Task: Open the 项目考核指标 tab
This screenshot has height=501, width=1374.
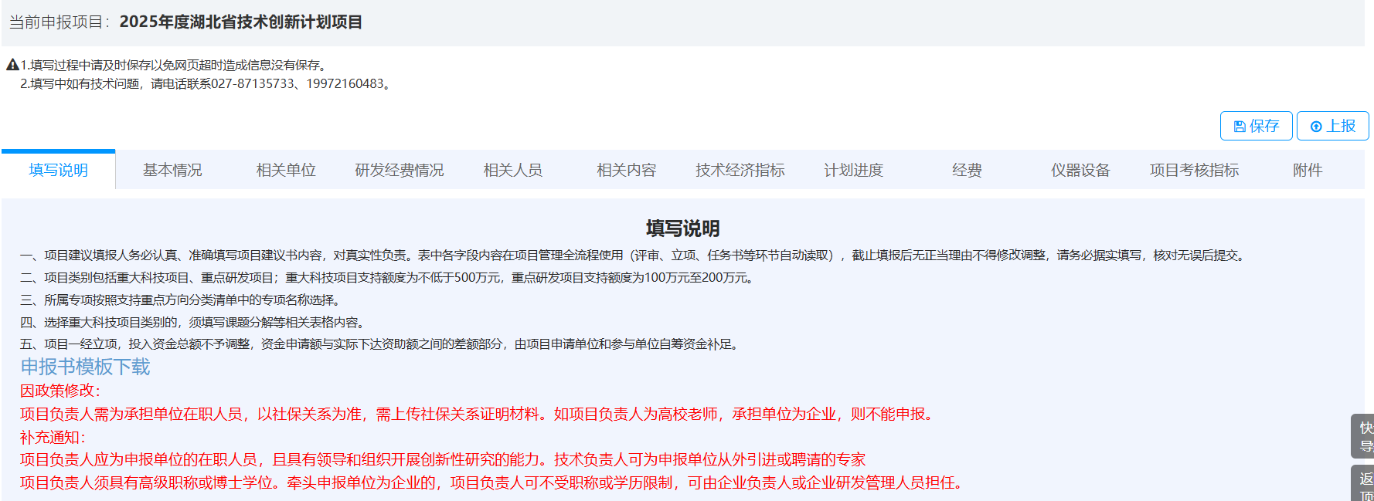Action: (x=1194, y=170)
